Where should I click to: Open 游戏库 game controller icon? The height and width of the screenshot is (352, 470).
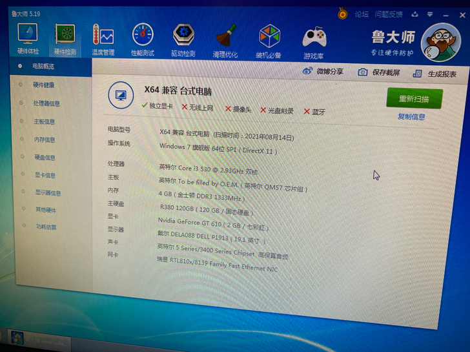click(x=314, y=43)
